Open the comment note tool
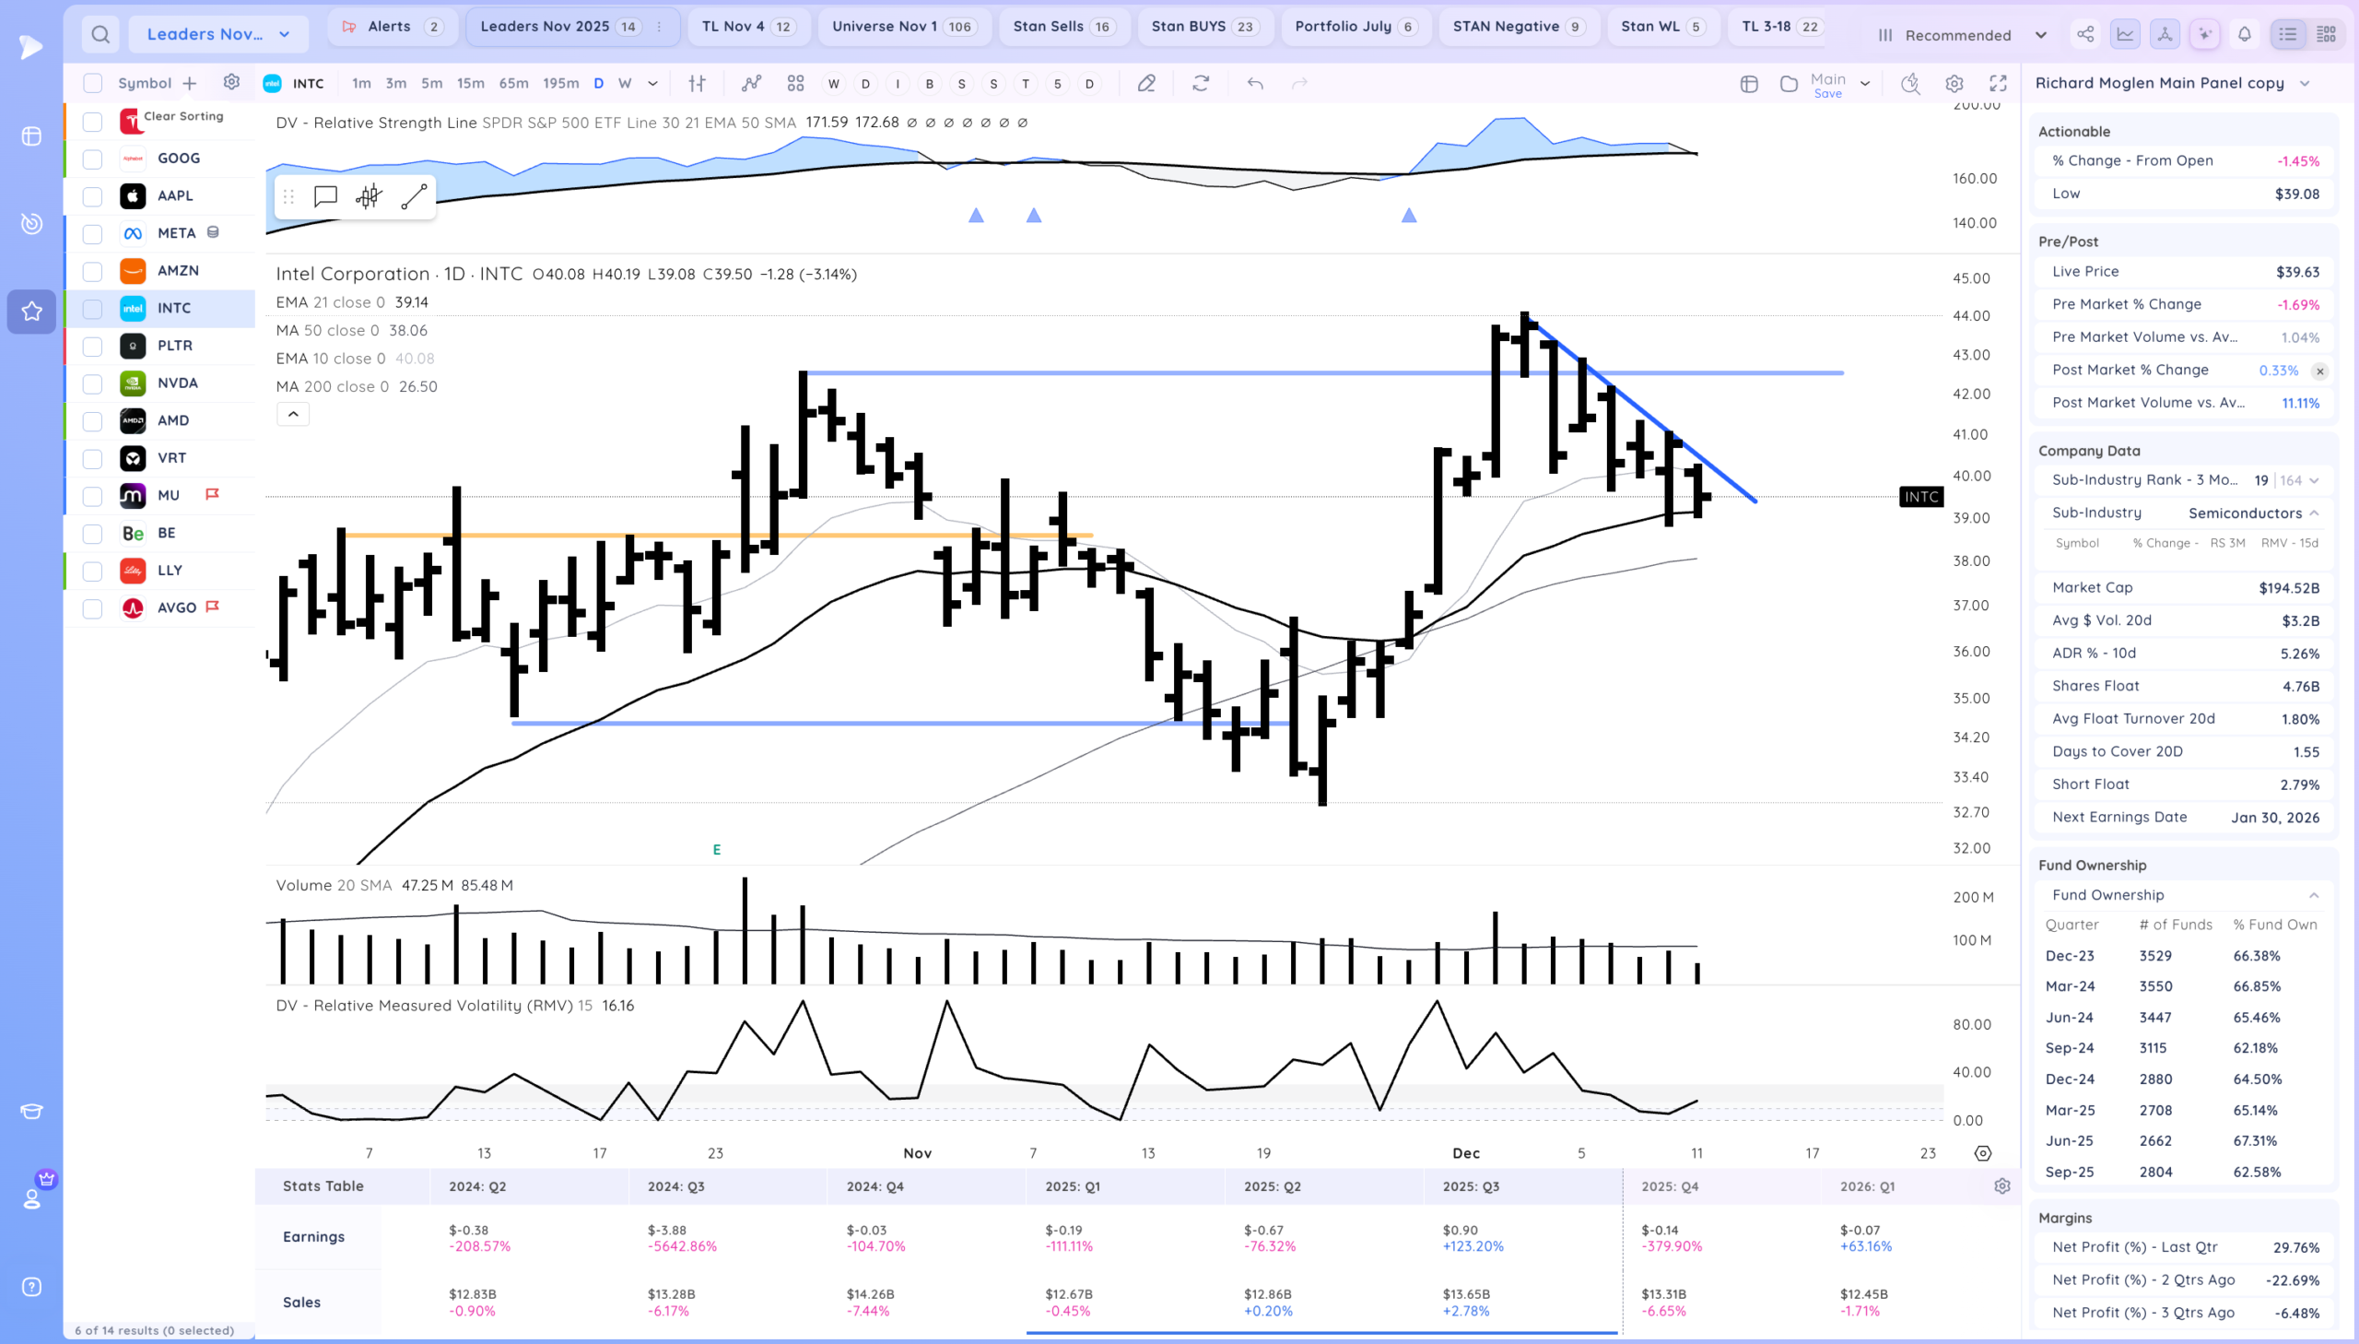Image resolution: width=2359 pixels, height=1344 pixels. coord(324,196)
